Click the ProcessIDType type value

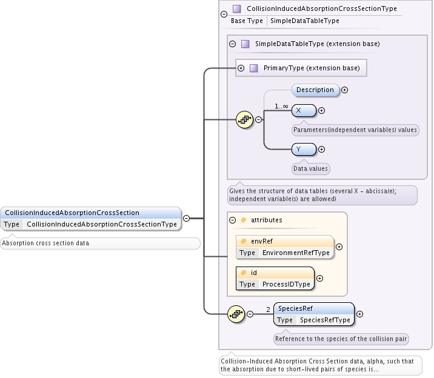point(286,284)
